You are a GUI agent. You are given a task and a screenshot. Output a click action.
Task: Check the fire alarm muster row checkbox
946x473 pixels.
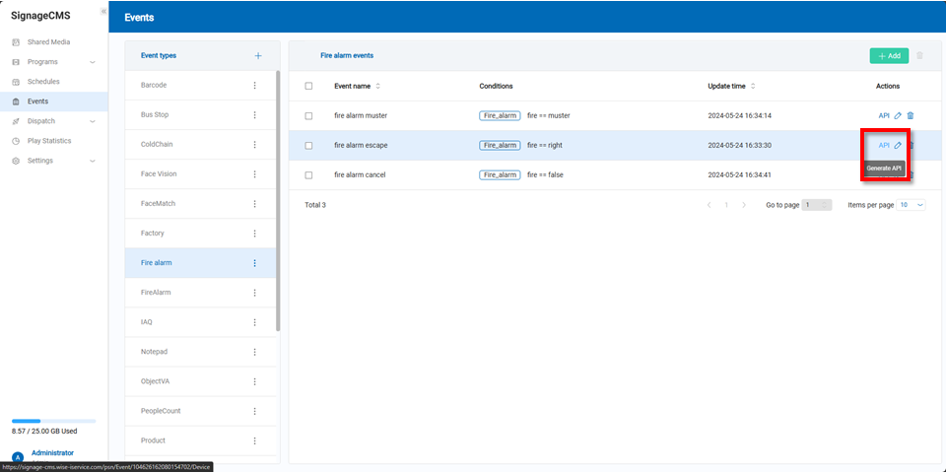(x=308, y=115)
